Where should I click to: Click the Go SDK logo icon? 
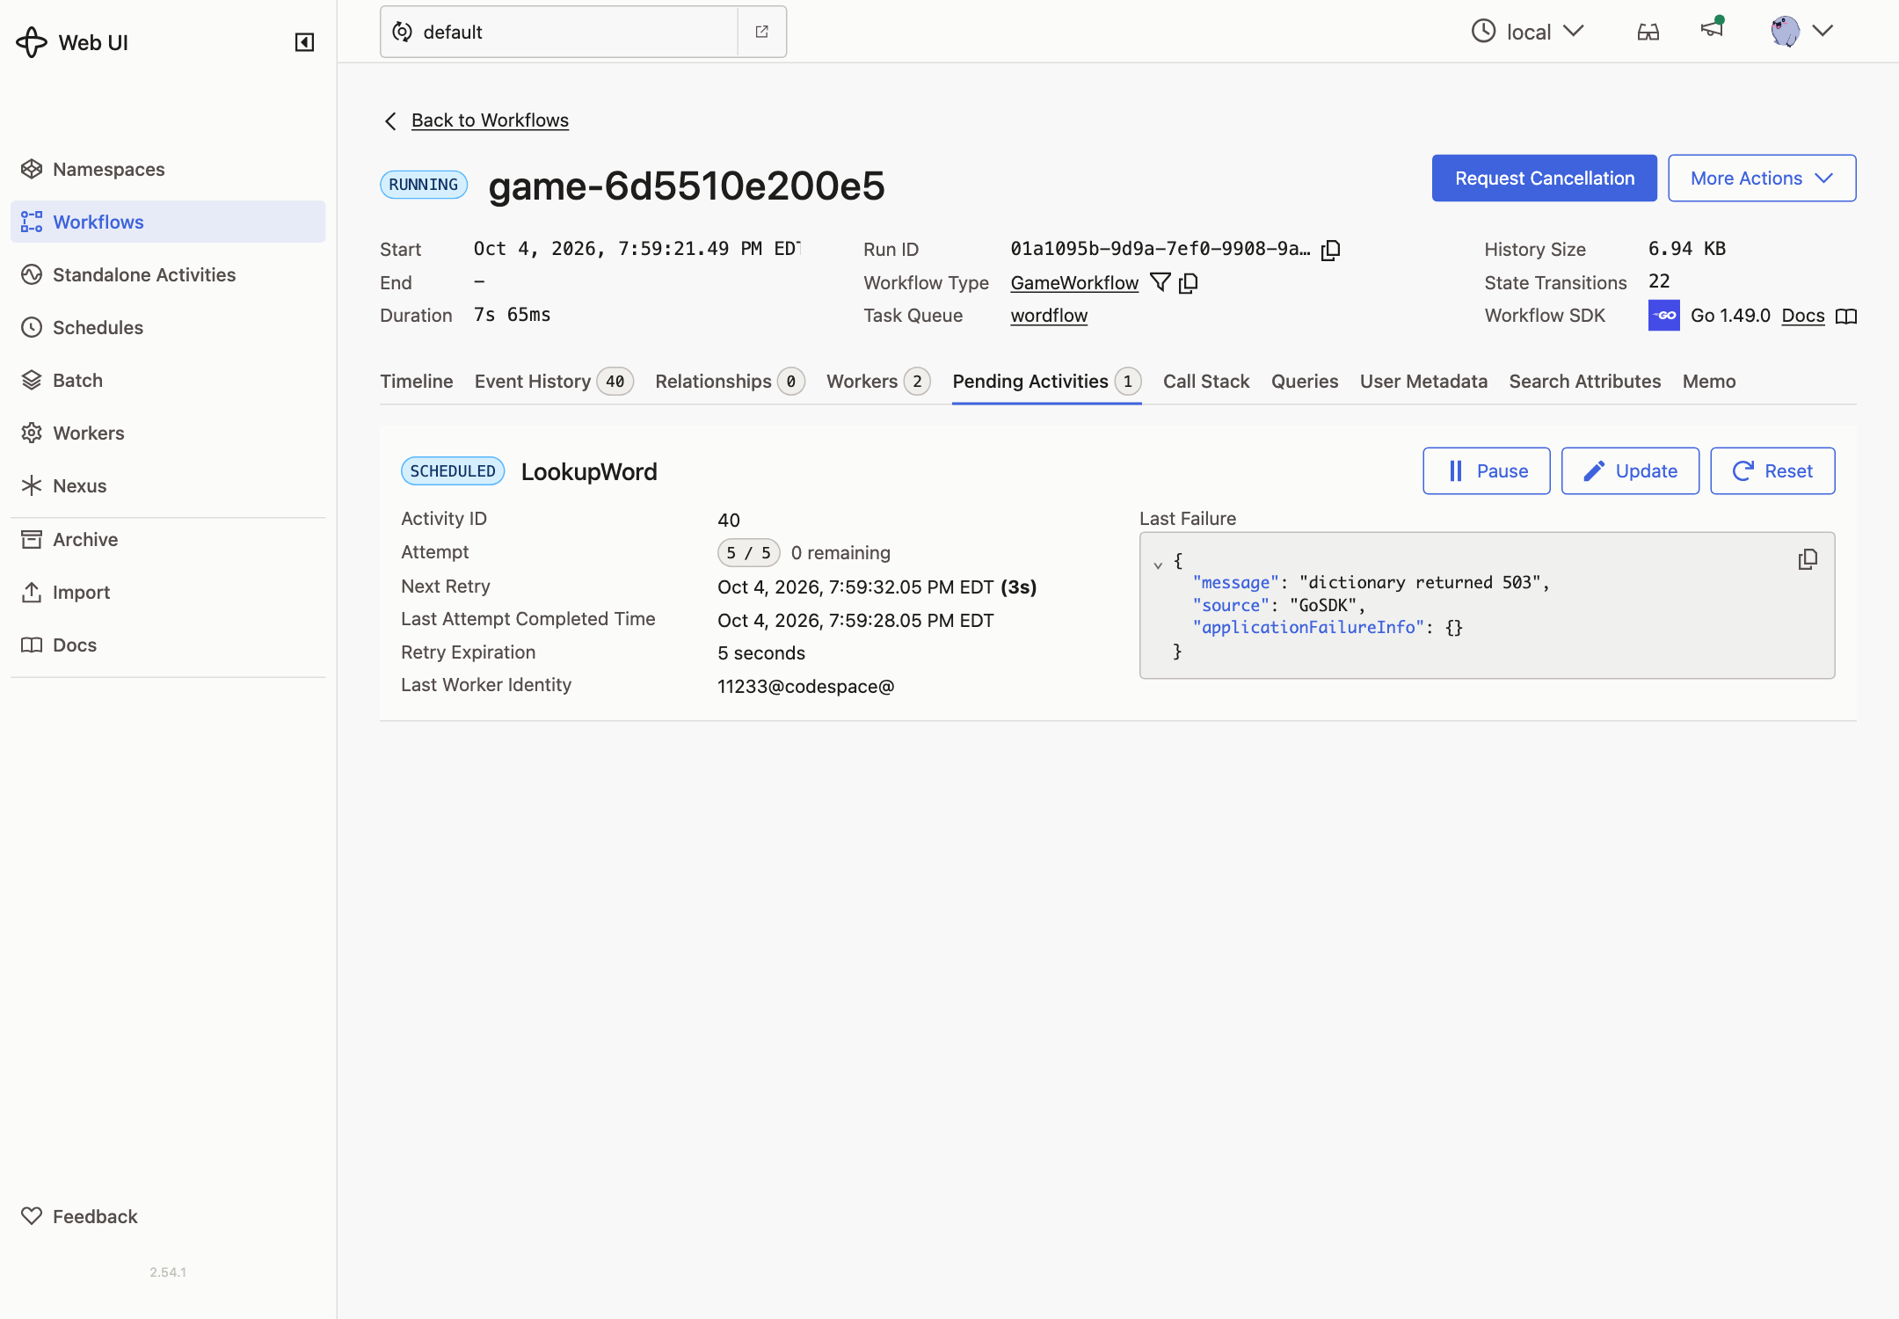[x=1663, y=316]
